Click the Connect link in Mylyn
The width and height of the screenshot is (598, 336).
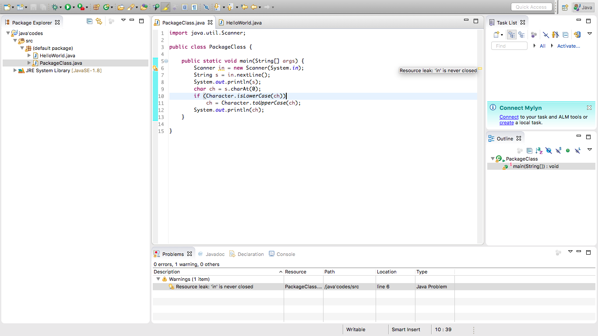click(509, 117)
